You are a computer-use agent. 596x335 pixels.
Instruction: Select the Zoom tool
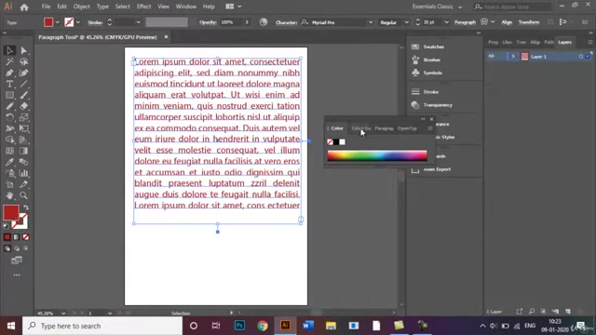pos(23,195)
